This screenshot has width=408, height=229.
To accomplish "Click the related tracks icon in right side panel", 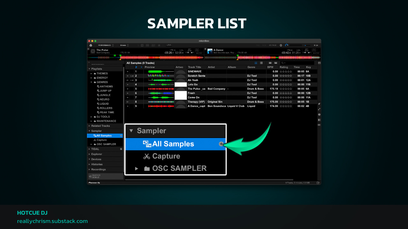I will click(x=319, y=109).
